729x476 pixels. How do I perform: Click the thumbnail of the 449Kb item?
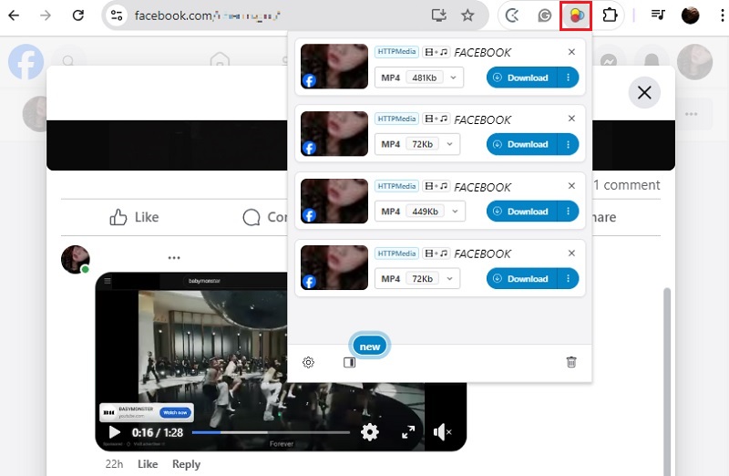pyautogui.click(x=334, y=201)
